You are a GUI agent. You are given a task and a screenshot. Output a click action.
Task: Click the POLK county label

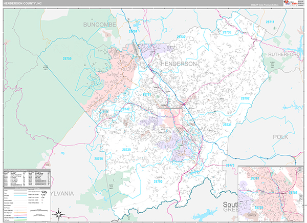tap(280, 137)
